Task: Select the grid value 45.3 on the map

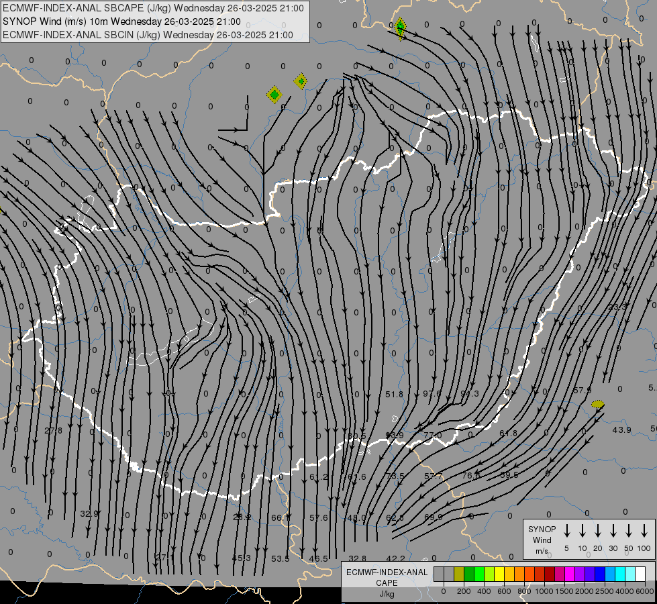Action: [x=242, y=558]
